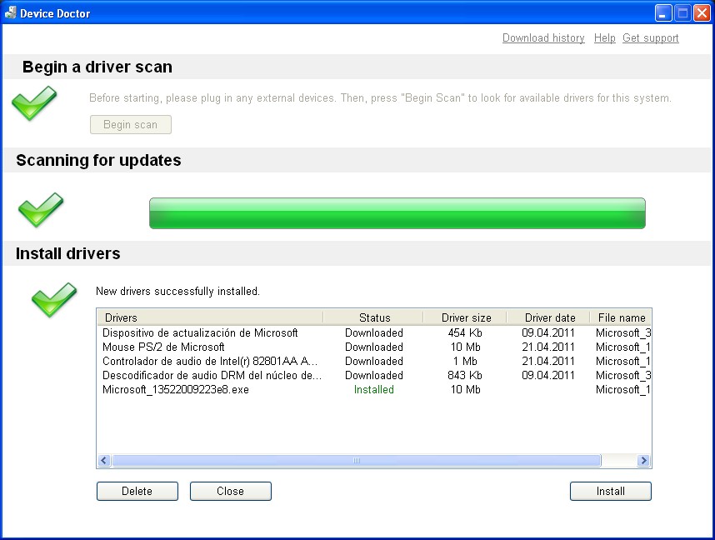Click the Downloaded status for Mouse PS/2

coord(374,347)
